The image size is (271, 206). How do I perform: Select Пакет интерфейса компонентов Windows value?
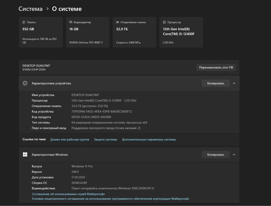(113, 188)
